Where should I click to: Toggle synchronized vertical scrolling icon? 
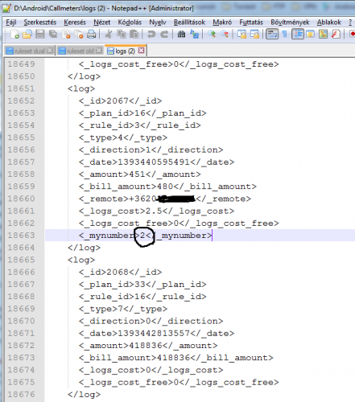point(241,34)
